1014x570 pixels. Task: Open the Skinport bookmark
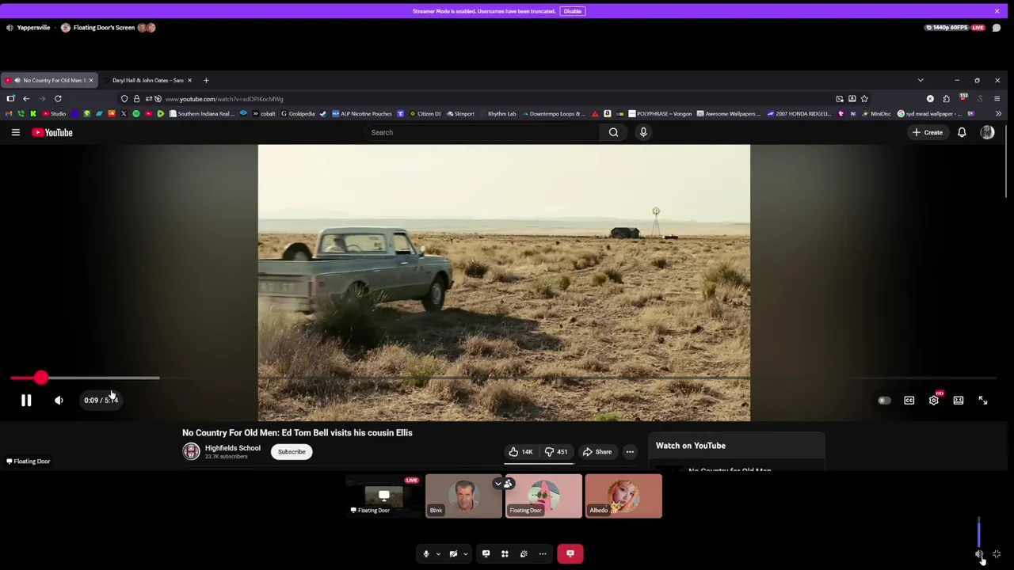pyautogui.click(x=460, y=114)
